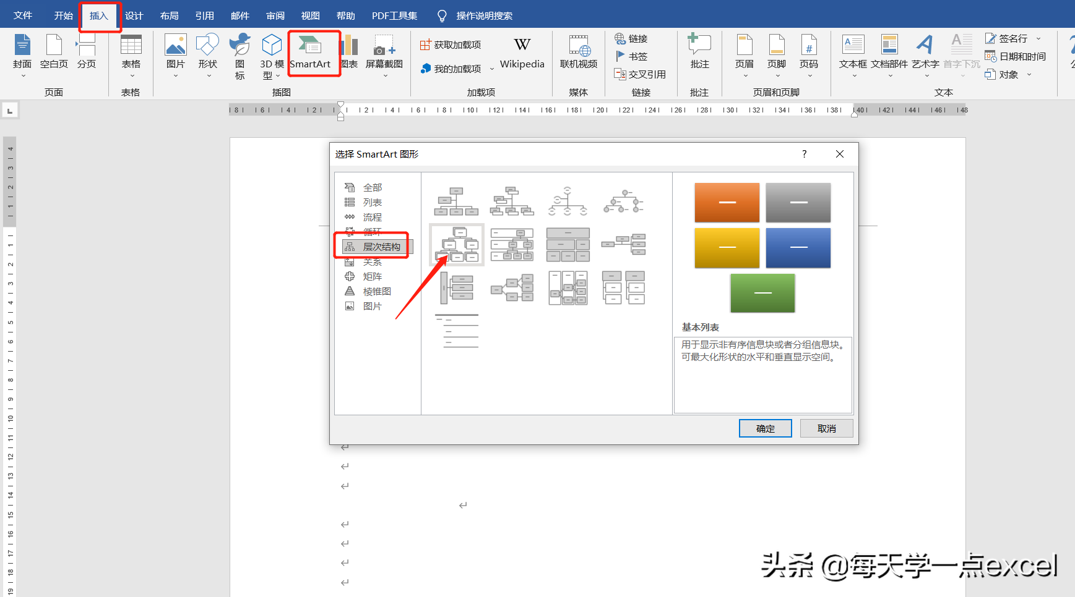Image resolution: width=1075 pixels, height=597 pixels.
Task: Click the SmartArt ribbon button
Action: point(310,53)
